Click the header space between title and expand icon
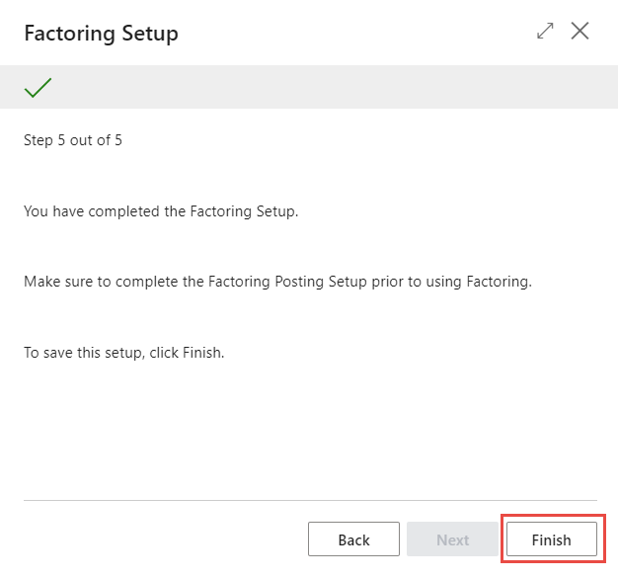 click(355, 34)
